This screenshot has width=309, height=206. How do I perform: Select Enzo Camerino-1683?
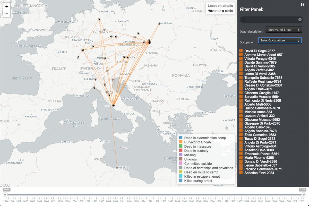click(x=260, y=135)
